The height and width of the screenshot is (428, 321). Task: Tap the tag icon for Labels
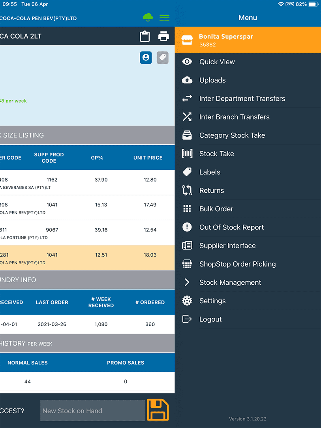pyautogui.click(x=187, y=172)
